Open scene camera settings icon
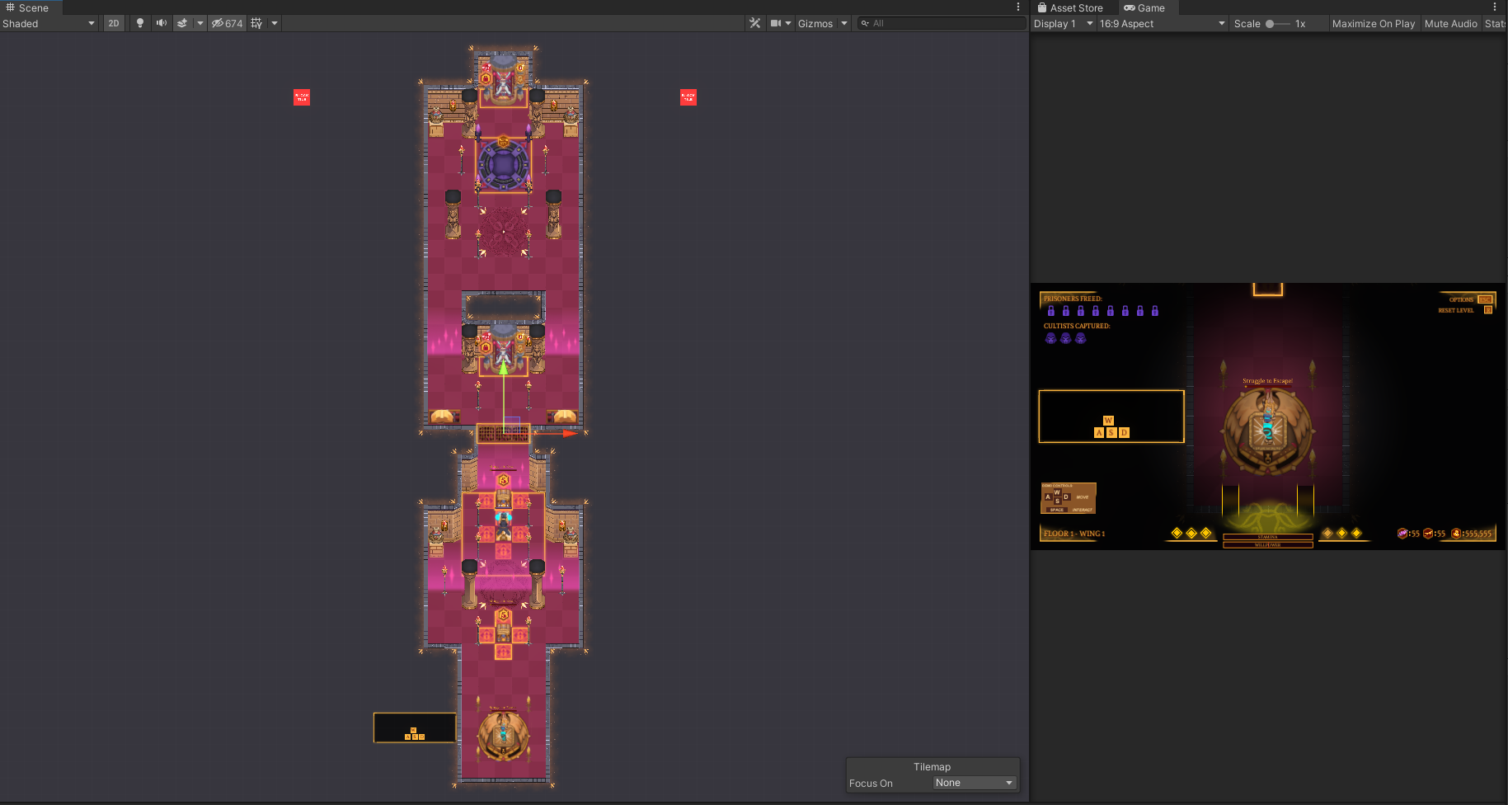 (x=776, y=23)
